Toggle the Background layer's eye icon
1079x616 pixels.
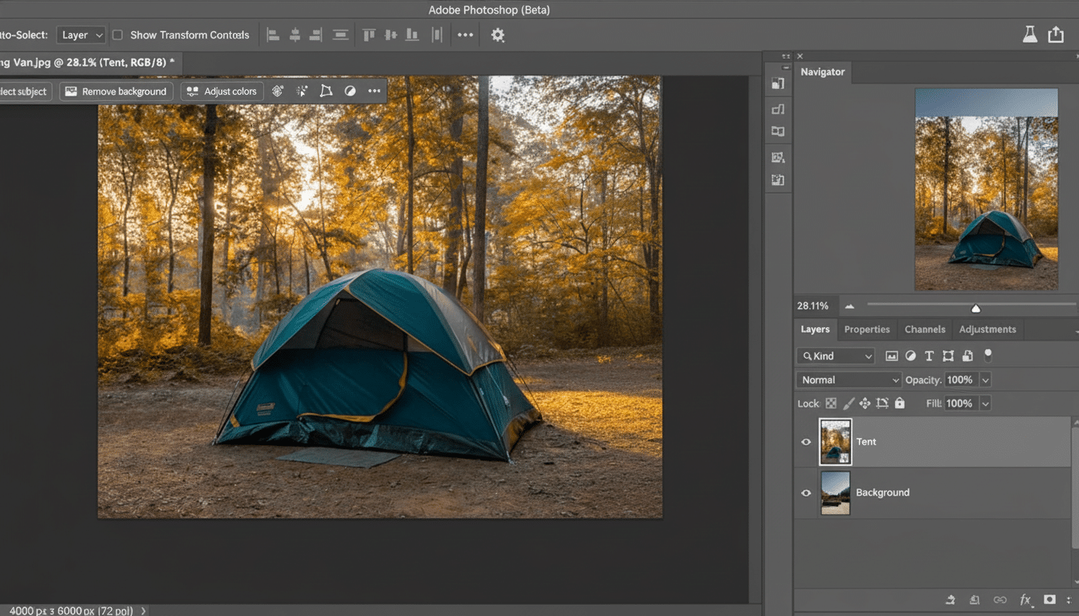[x=806, y=492]
